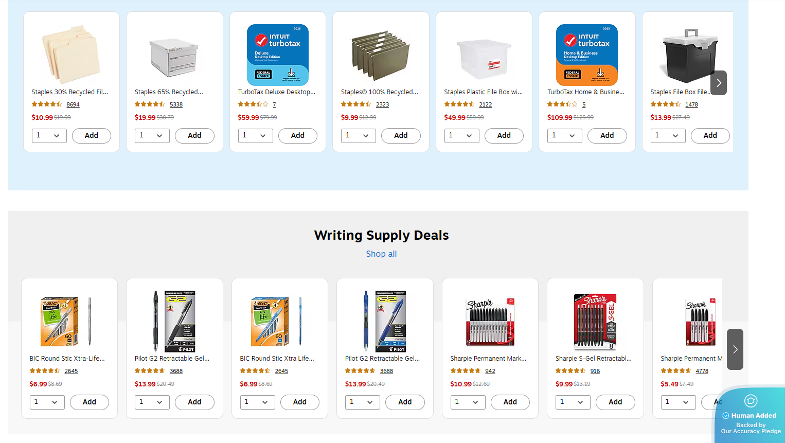Viewport: 785px width, 443px height.
Task: Open TurboTax Home & Business product image
Action: [587, 55]
